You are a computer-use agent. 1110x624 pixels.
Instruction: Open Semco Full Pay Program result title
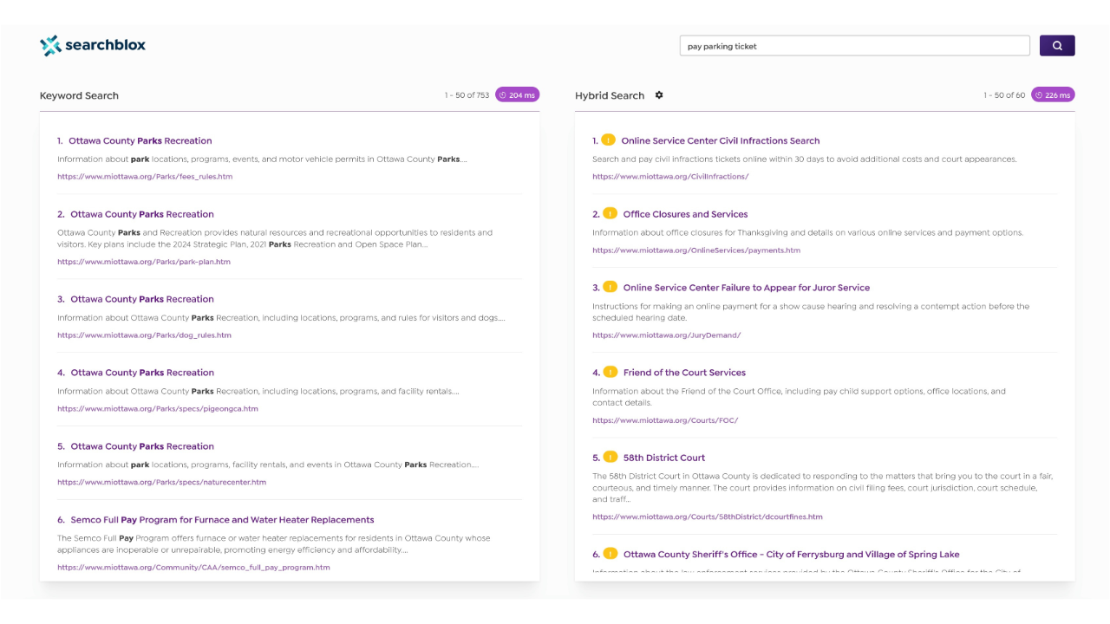[222, 520]
